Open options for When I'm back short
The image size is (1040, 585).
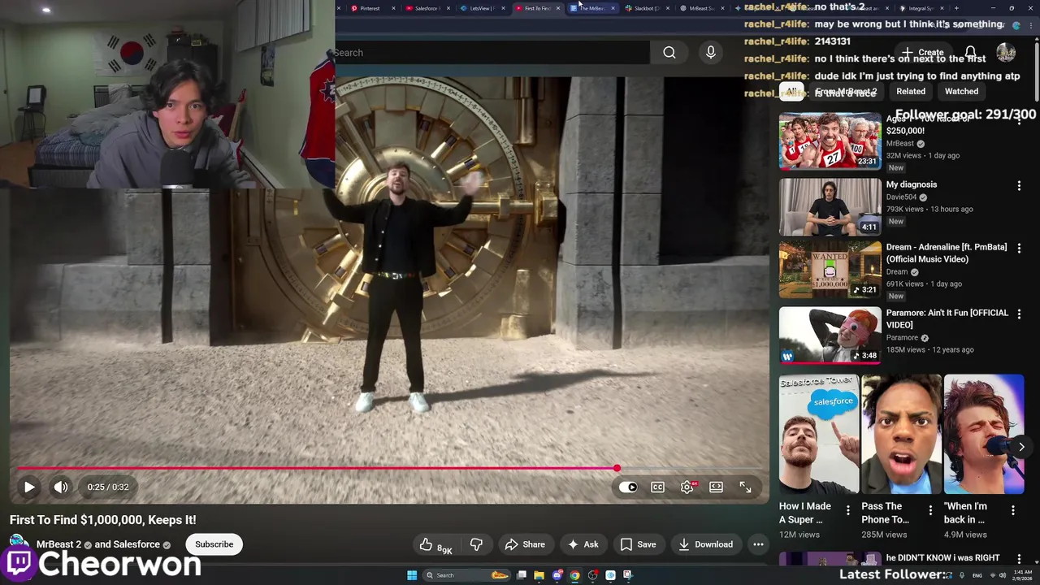coord(1013,510)
